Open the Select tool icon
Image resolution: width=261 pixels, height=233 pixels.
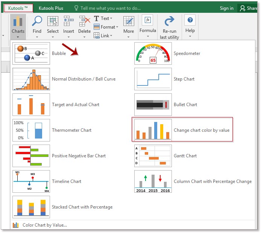pos(53,21)
